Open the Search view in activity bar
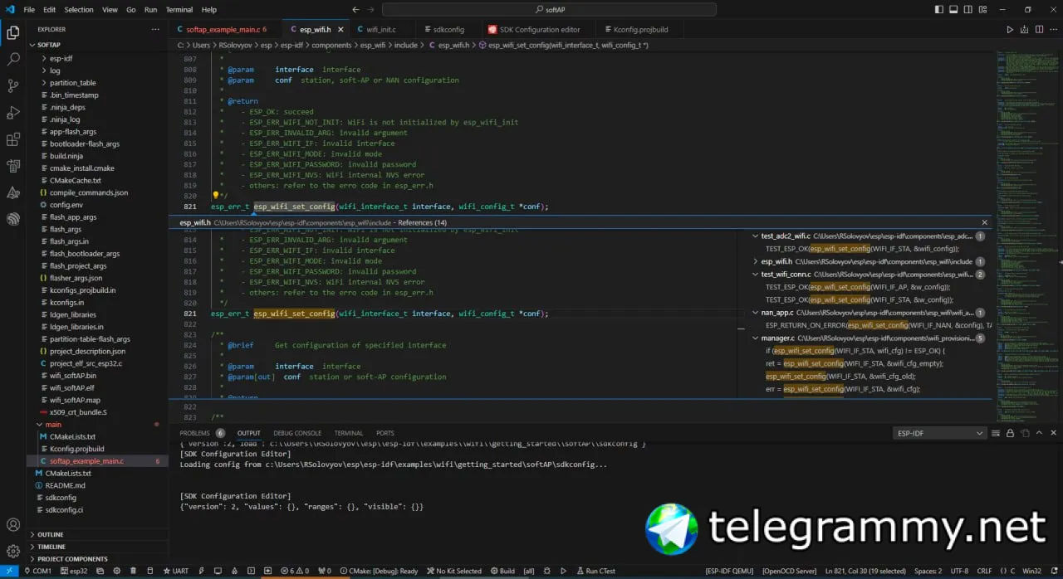 pos(13,60)
